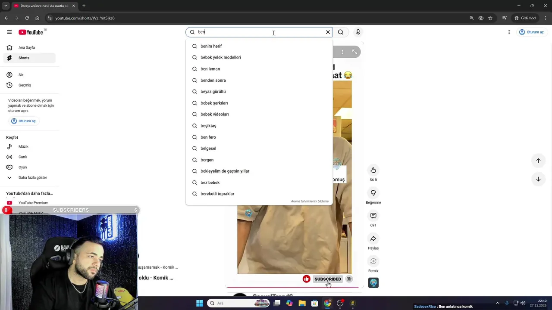Screen dimensions: 552x310
Task: Open browser zoom/search icon in address bar
Action: 471,18
